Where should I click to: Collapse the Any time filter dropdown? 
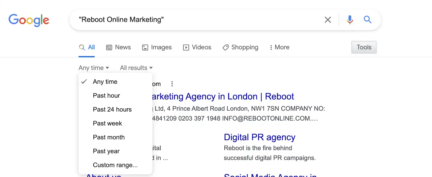click(x=94, y=68)
